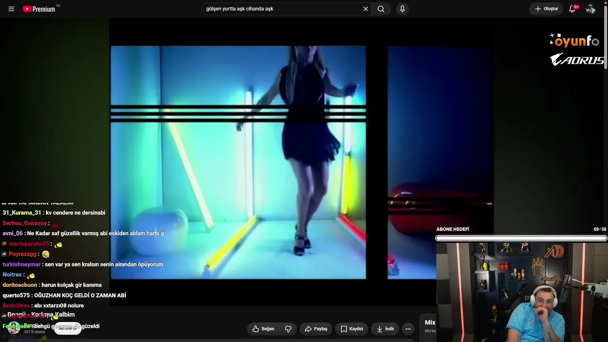
Task: Select chat username Poyrazzgg
Action: click(23, 254)
